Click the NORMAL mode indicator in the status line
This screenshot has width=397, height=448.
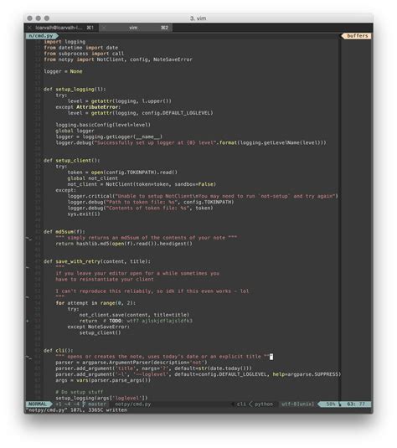coord(38,404)
